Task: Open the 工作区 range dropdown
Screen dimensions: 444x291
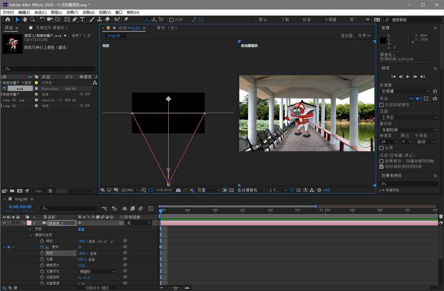Action: pyautogui.click(x=409, y=118)
